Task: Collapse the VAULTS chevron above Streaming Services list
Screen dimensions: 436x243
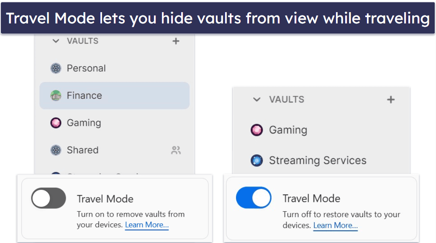Action: 257,100
